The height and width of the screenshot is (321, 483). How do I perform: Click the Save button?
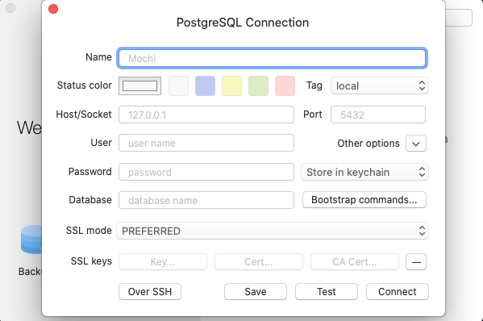coord(256,291)
